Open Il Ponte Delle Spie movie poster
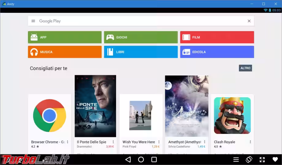Screen dimensions: 282x165 95,106
